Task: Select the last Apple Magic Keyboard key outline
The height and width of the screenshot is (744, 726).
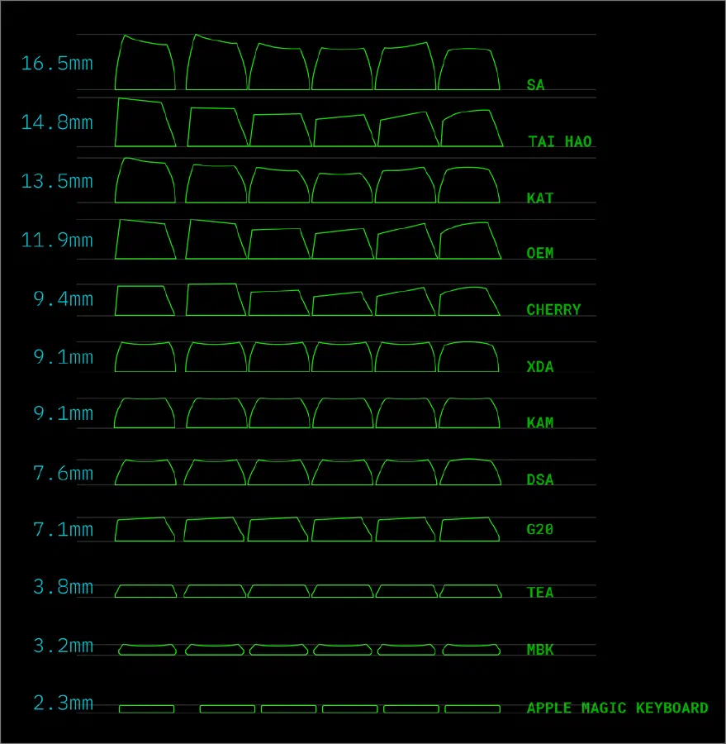Action: click(x=472, y=709)
